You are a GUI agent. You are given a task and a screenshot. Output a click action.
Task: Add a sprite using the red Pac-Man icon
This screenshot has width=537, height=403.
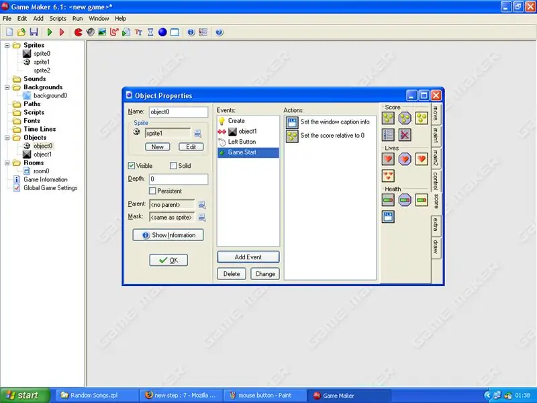click(78, 32)
